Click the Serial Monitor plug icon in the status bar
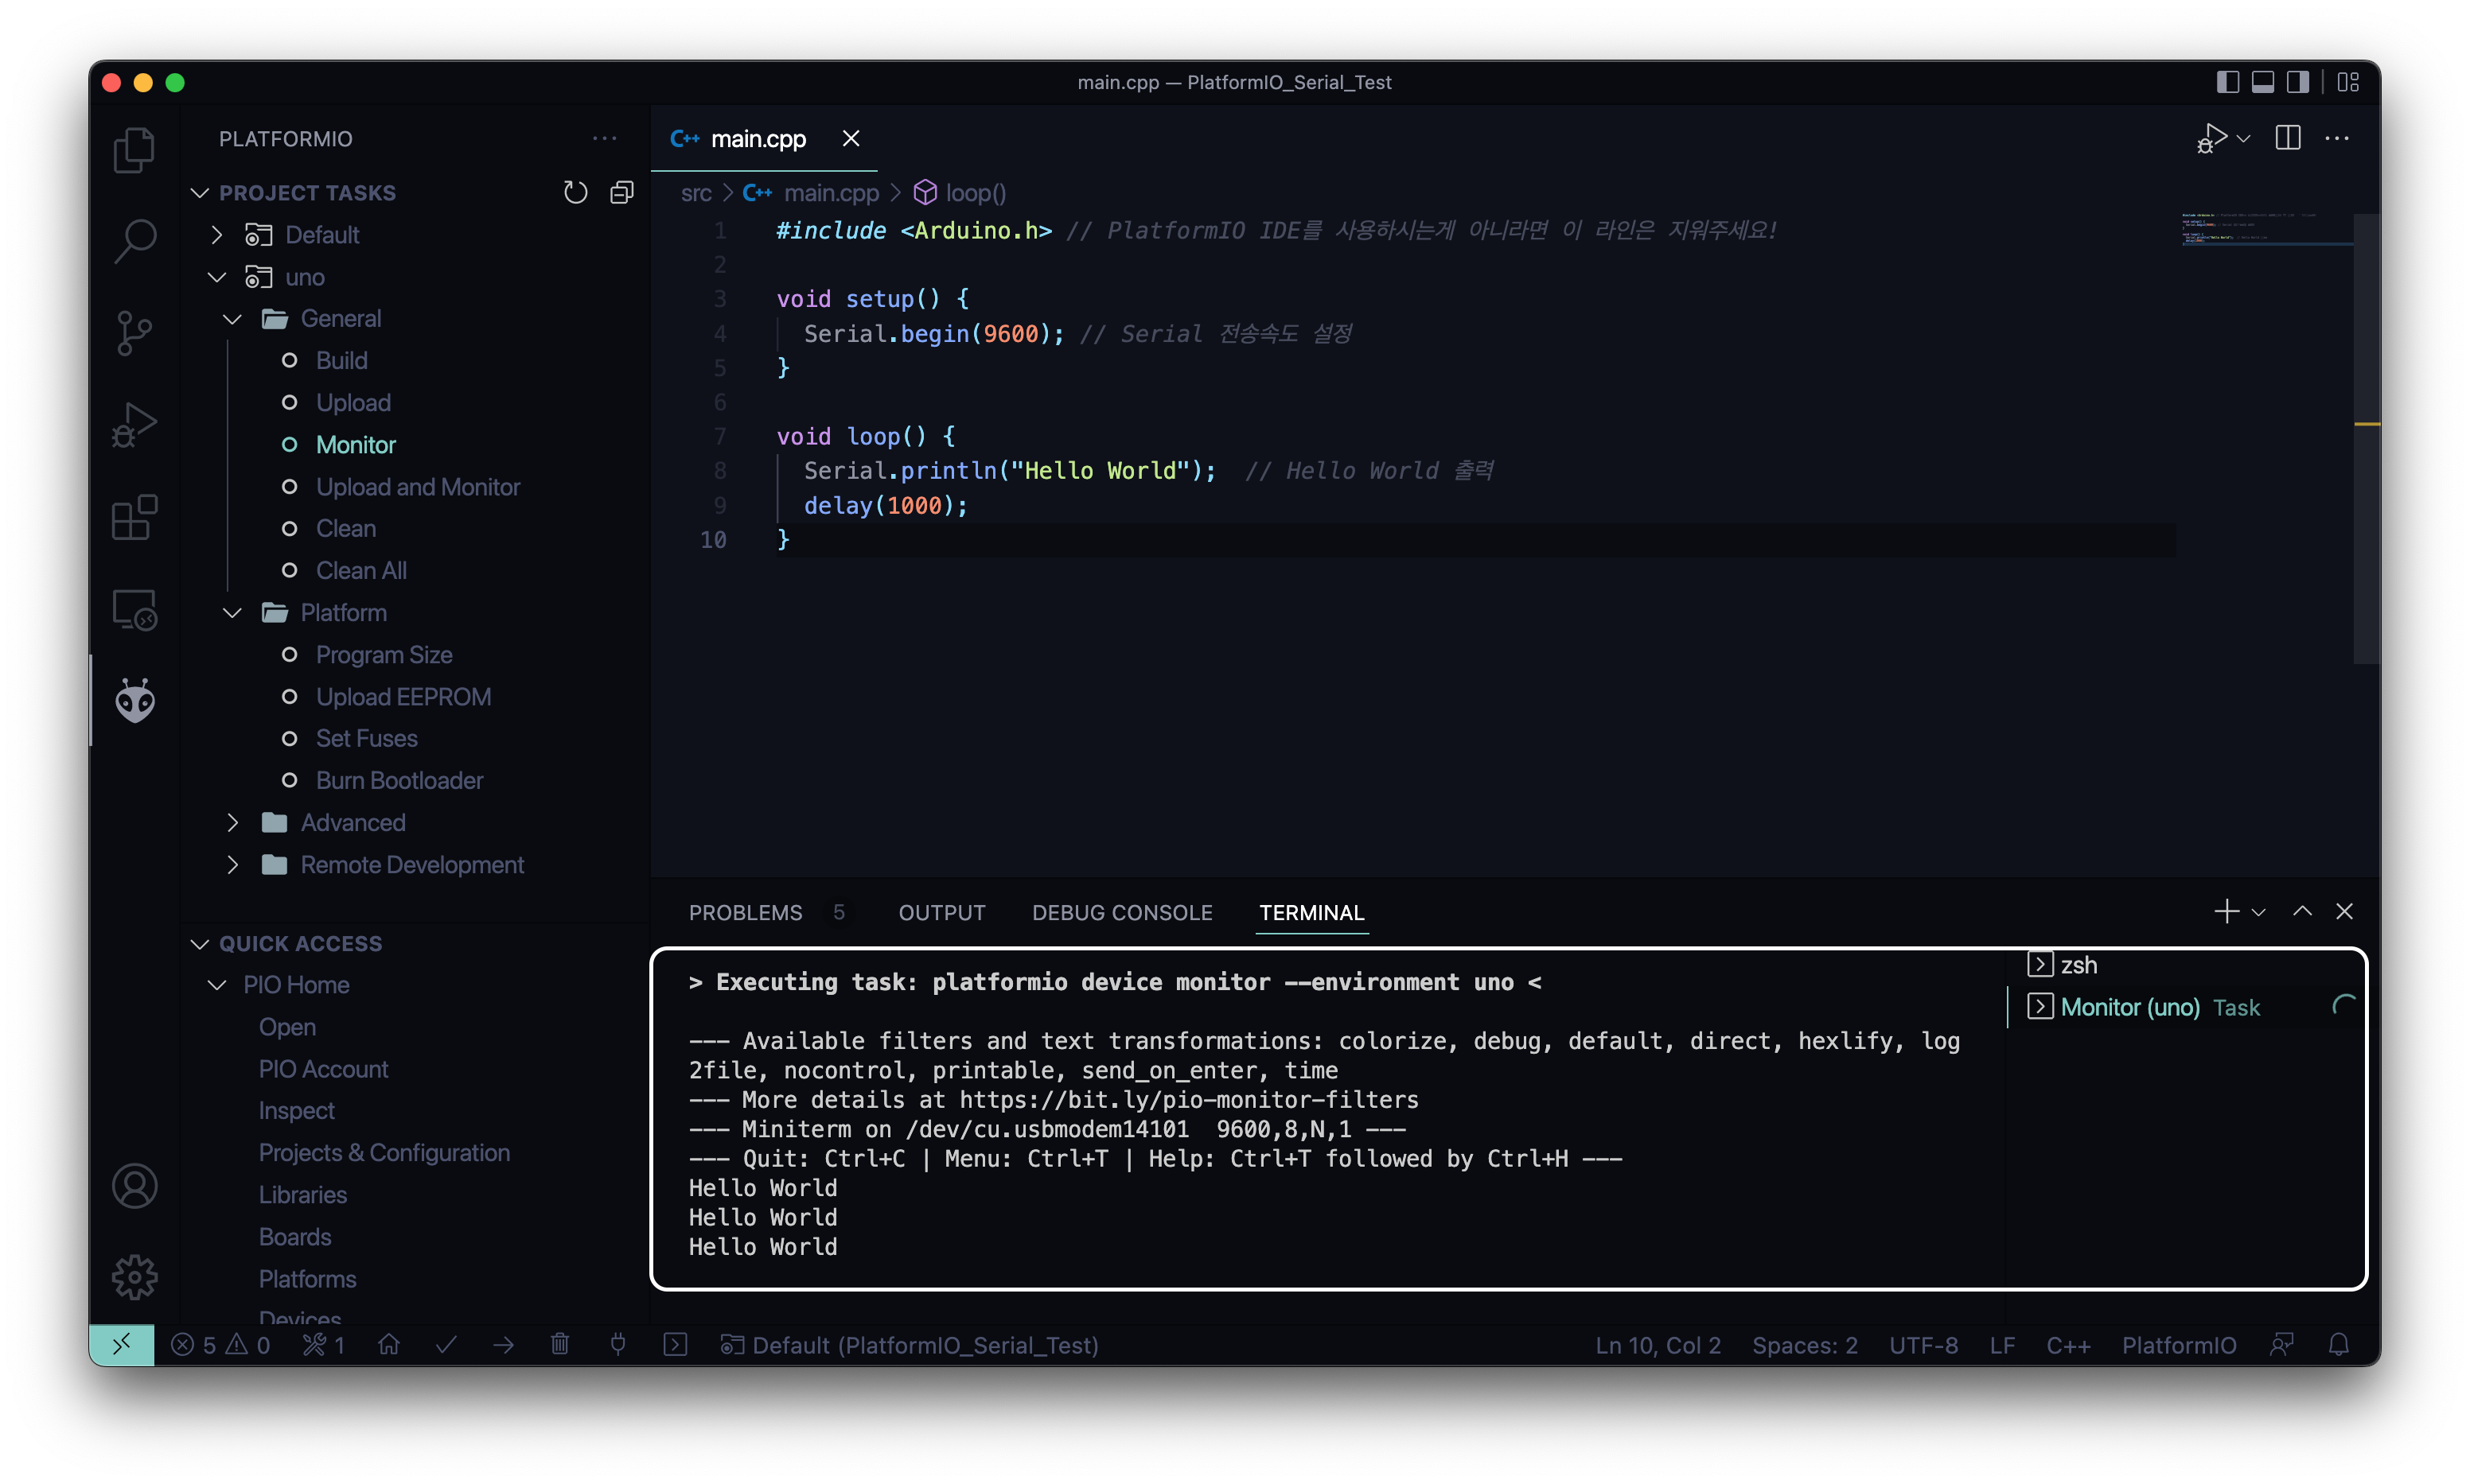Viewport: 2470px width, 1484px height. [618, 1345]
